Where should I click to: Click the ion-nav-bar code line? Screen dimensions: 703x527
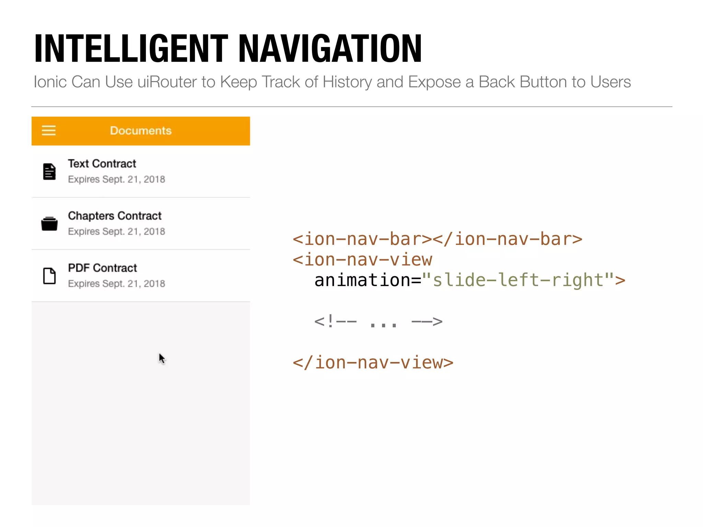coord(438,239)
